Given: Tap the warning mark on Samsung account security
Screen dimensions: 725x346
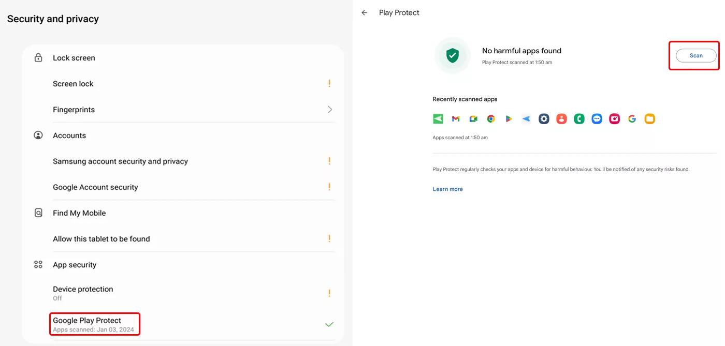Looking at the screenshot, I should 329,161.
